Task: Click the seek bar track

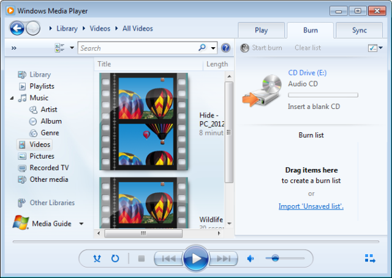Action: [196, 242]
